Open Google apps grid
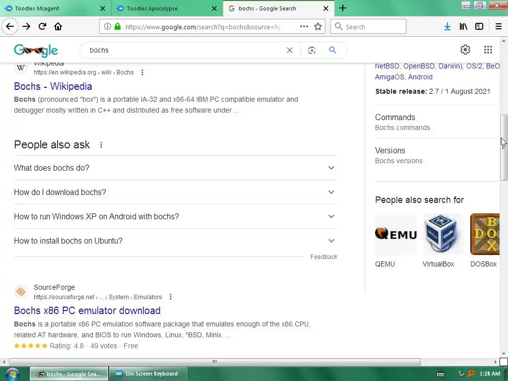This screenshot has width=508, height=381. [488, 50]
